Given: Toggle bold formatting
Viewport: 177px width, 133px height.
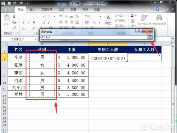Looking at the screenshot, I should 23,22.
